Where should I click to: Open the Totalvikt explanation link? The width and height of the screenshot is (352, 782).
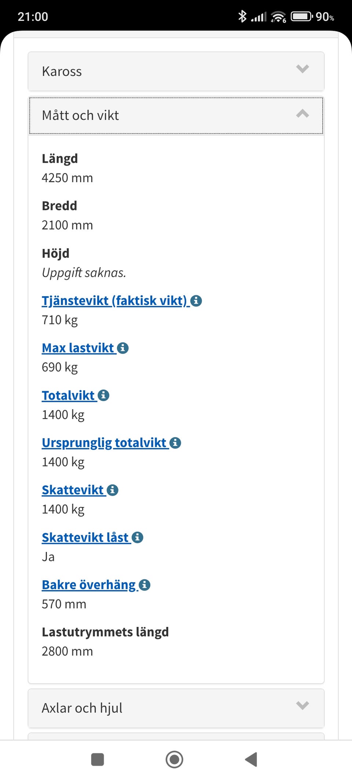point(69,396)
